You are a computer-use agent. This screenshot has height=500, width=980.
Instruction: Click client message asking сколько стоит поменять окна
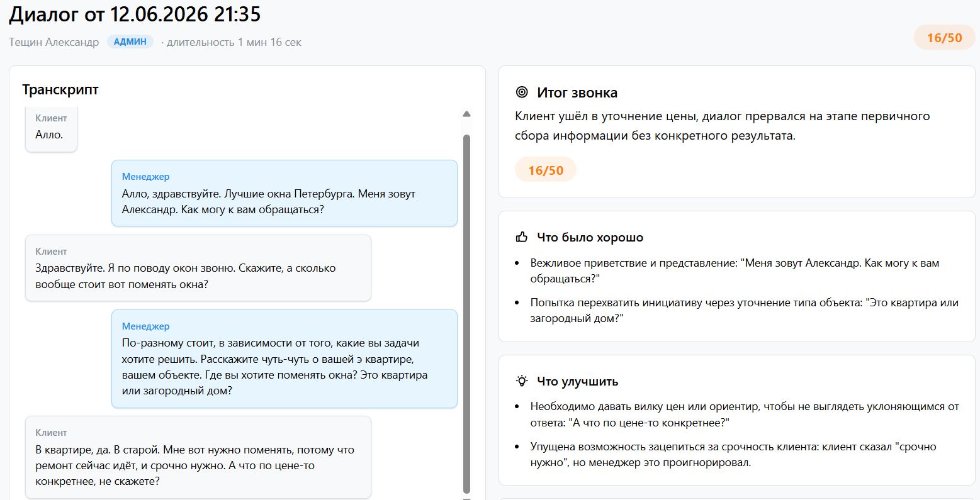[x=198, y=268]
